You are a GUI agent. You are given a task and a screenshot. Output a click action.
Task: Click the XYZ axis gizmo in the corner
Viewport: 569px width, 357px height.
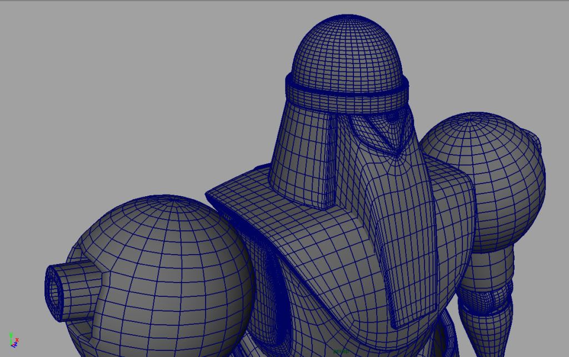coord(13,340)
